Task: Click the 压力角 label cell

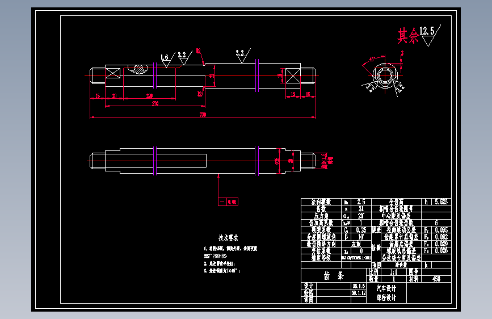Action: coord(321,216)
